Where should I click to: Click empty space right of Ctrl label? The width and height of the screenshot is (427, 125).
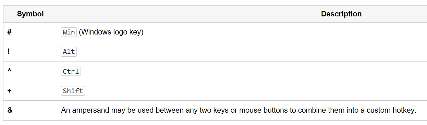click(x=240, y=71)
